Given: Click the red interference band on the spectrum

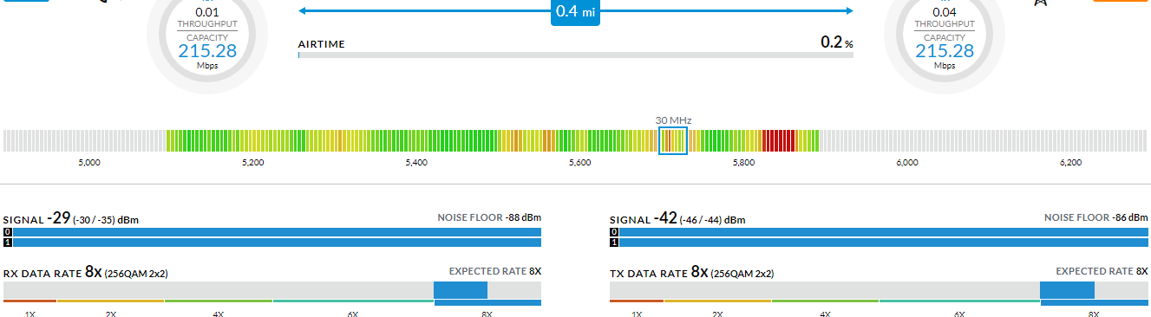Looking at the screenshot, I should click(x=779, y=140).
